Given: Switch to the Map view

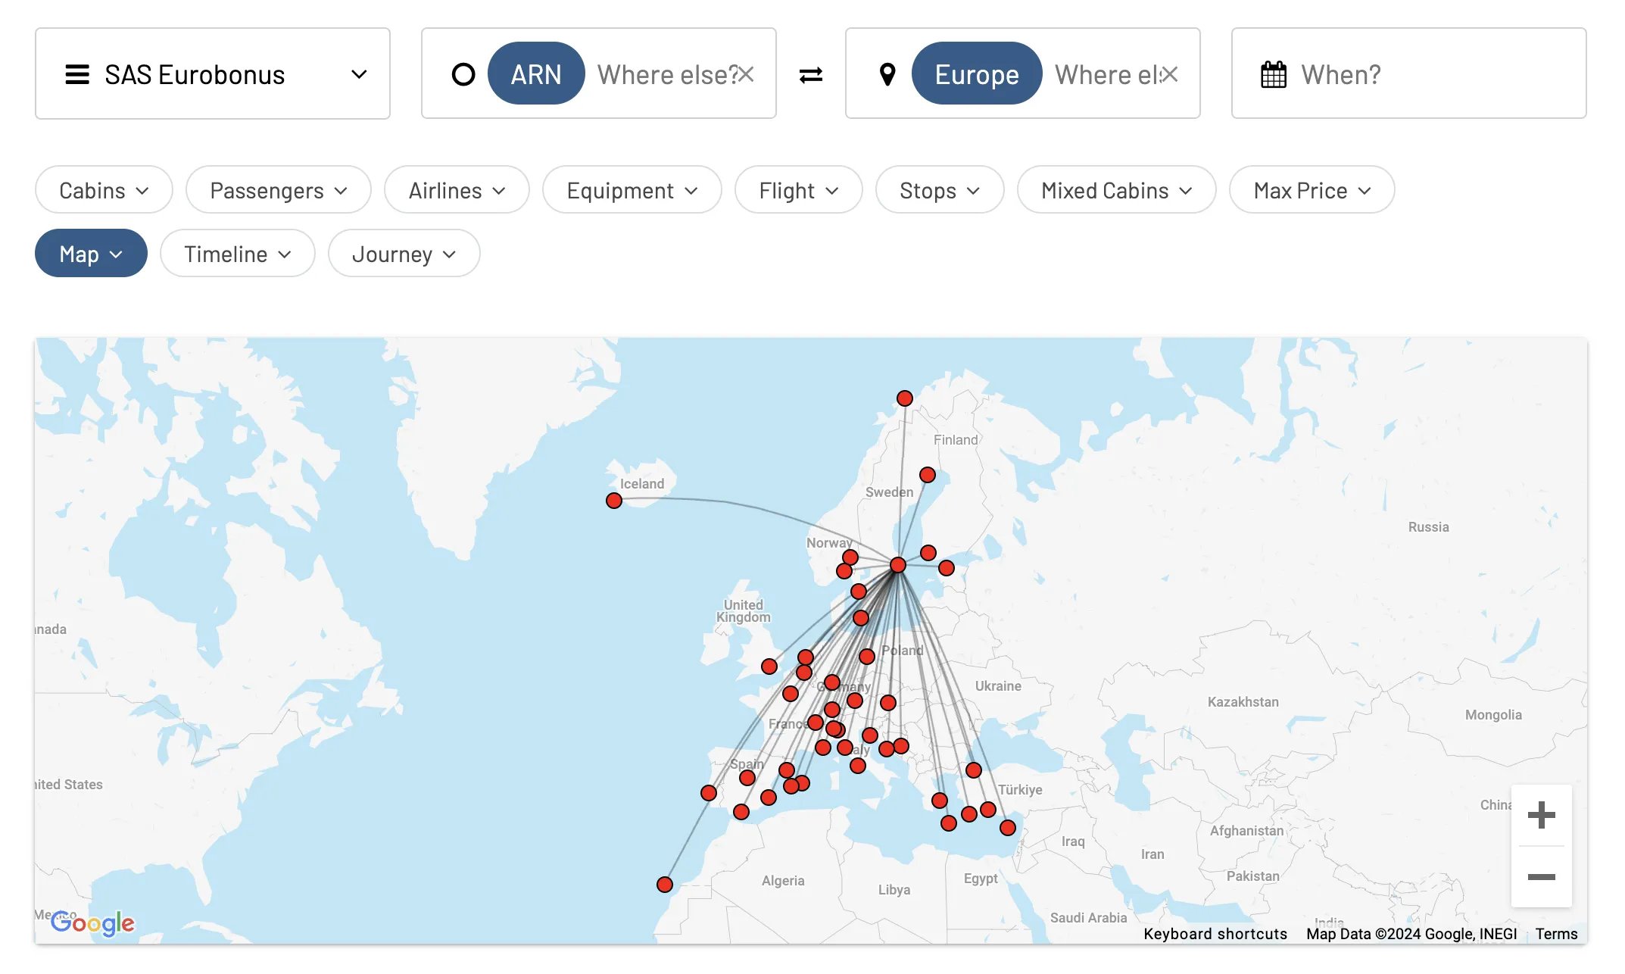Looking at the screenshot, I should (x=91, y=254).
